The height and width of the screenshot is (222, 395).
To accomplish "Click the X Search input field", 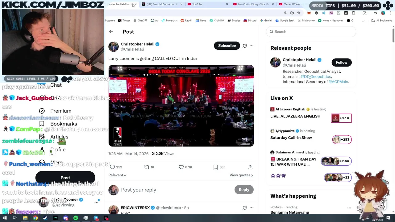I will (311, 32).
